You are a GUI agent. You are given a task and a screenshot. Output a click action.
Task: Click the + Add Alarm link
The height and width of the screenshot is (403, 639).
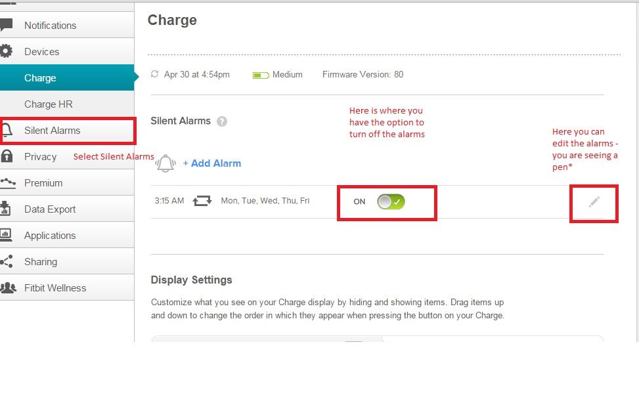(212, 163)
